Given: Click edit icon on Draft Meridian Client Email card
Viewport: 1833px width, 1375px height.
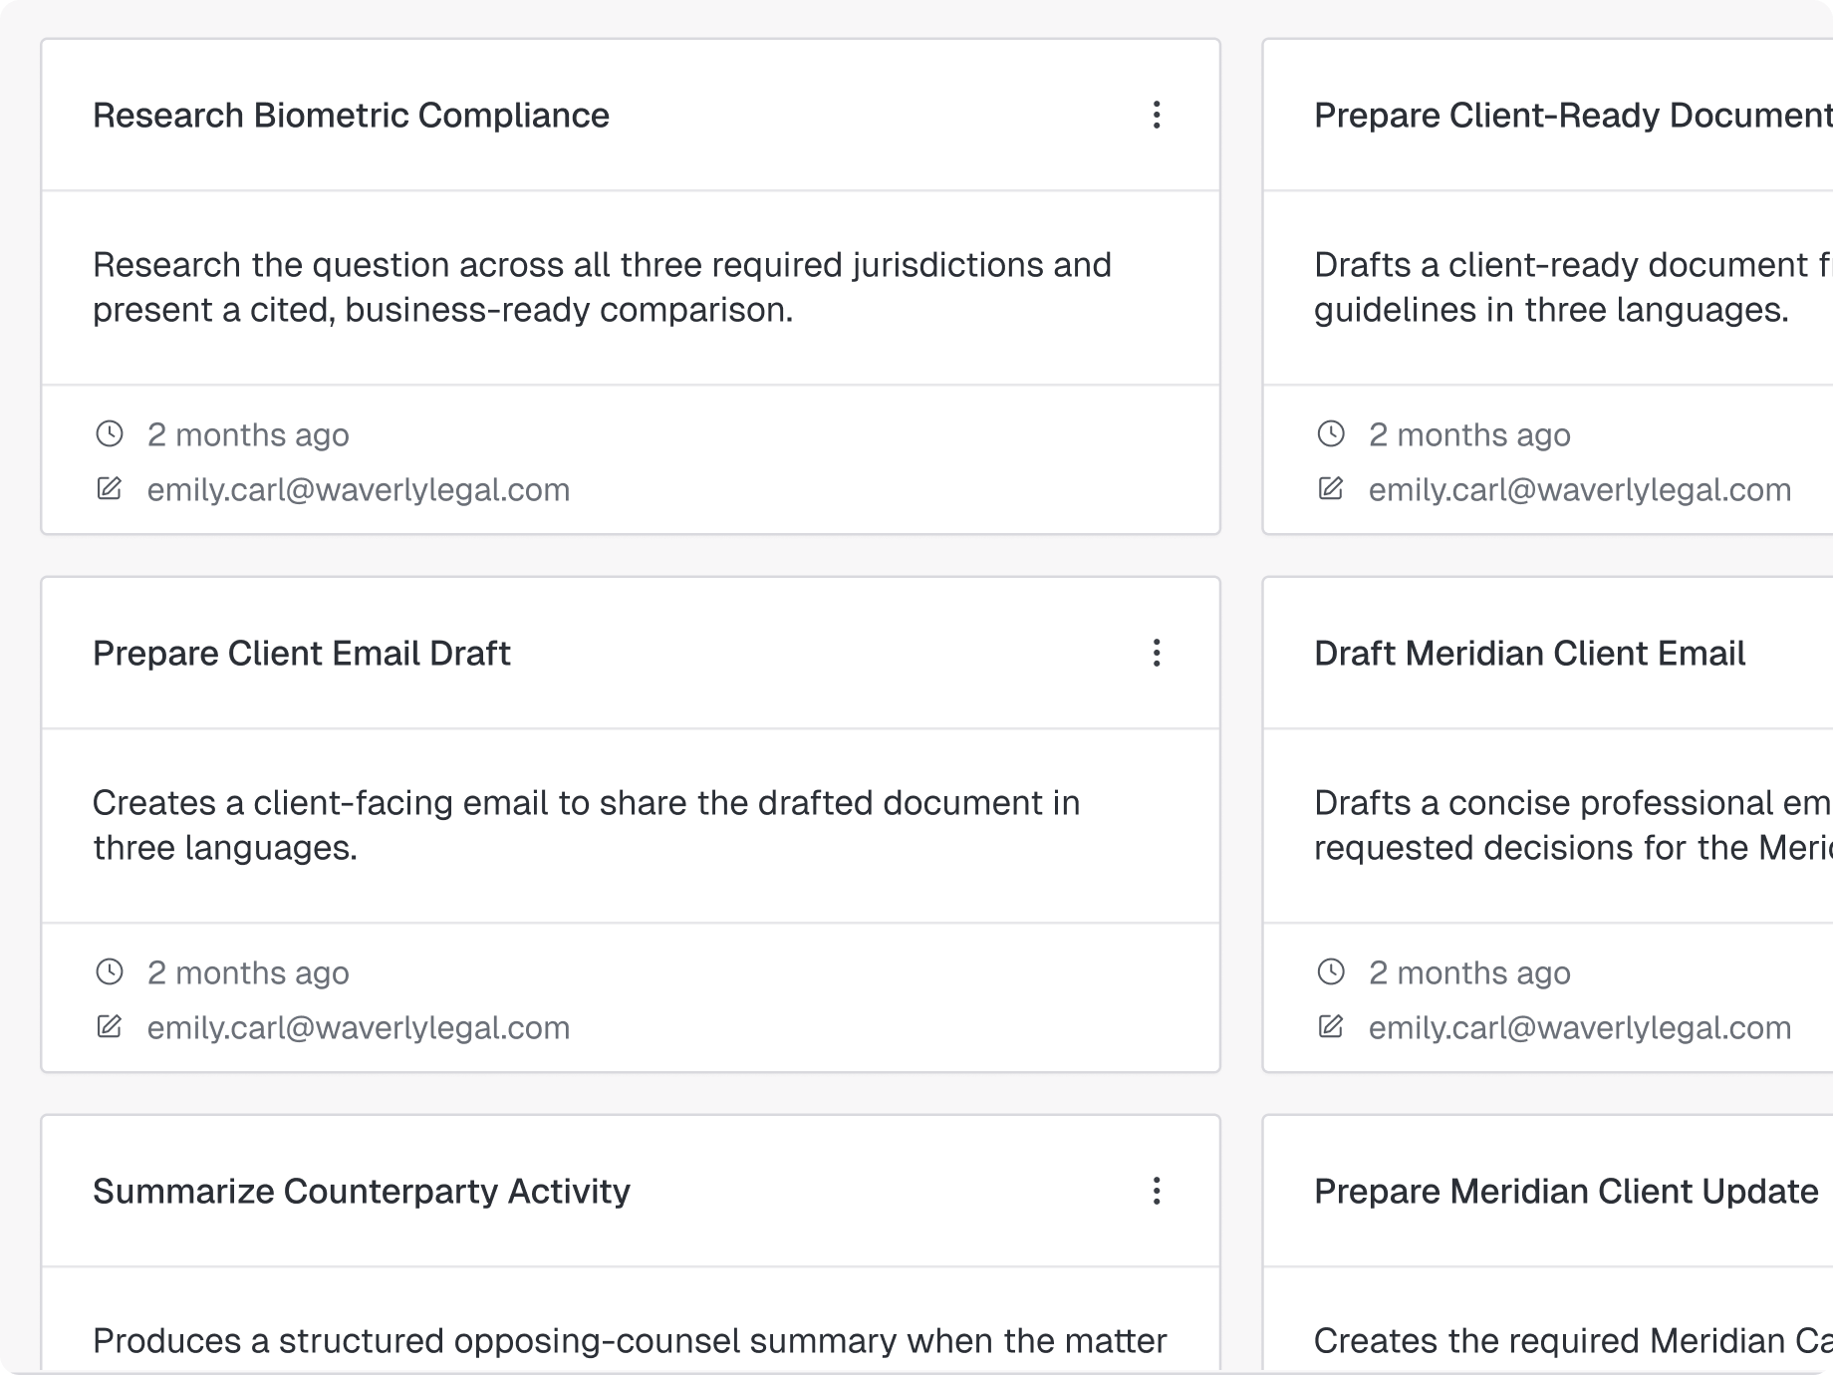Looking at the screenshot, I should click(1331, 1026).
